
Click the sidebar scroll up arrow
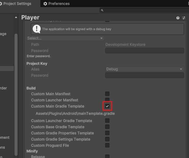(16, 18)
